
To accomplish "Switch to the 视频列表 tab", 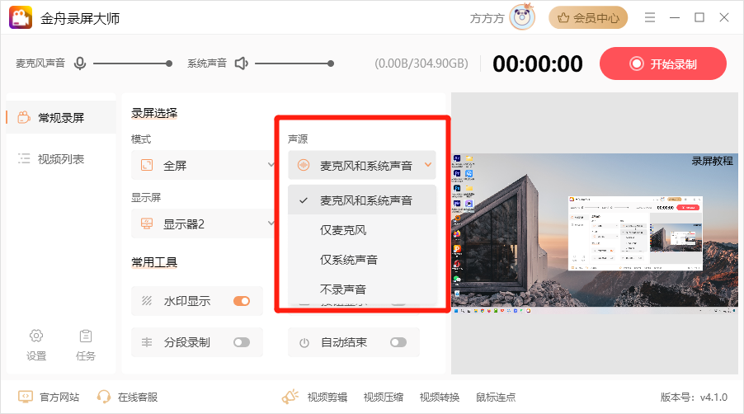I will pos(60,159).
